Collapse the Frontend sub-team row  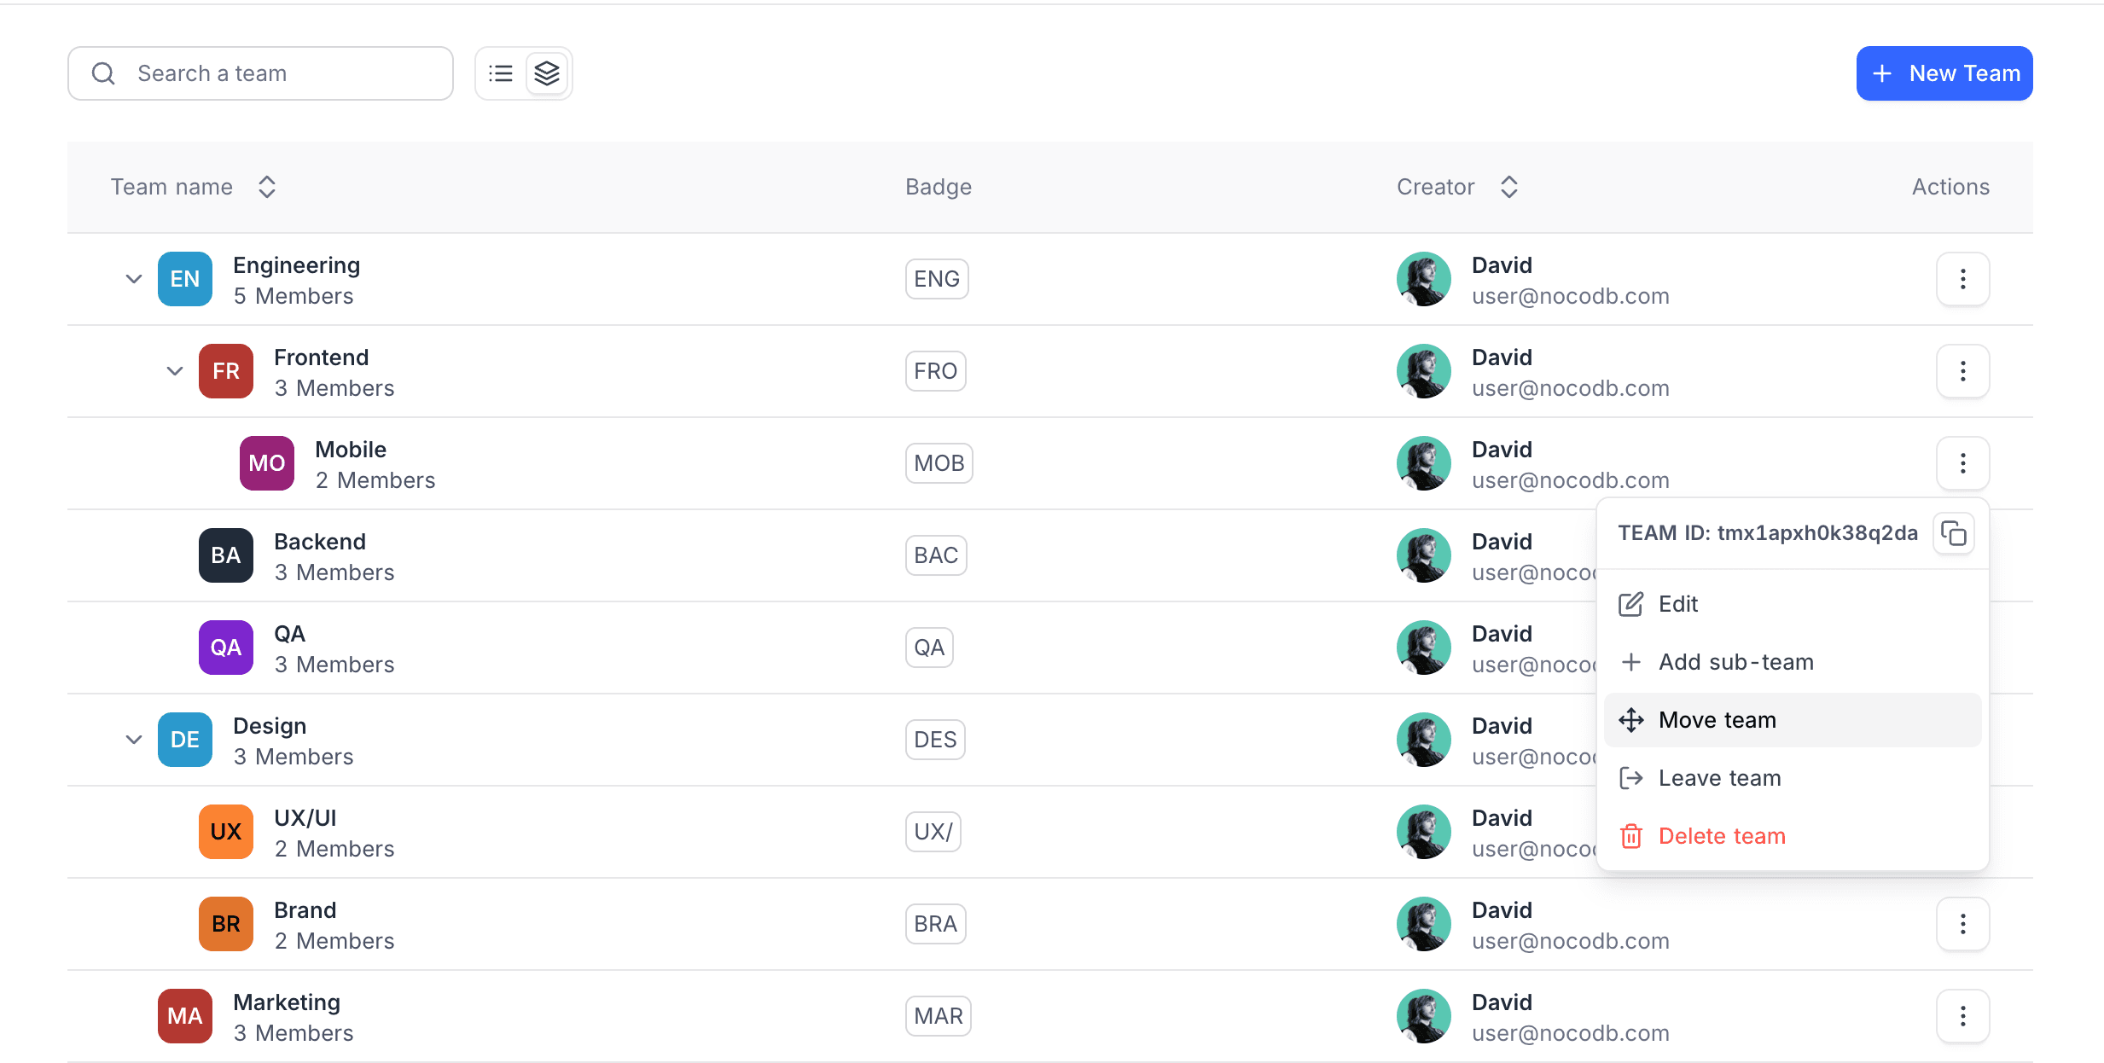175,371
